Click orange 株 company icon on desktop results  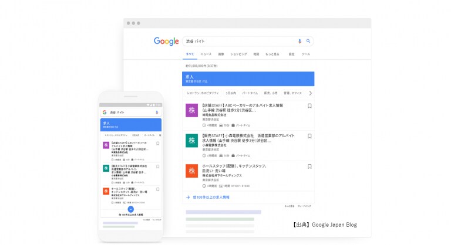coord(191,171)
